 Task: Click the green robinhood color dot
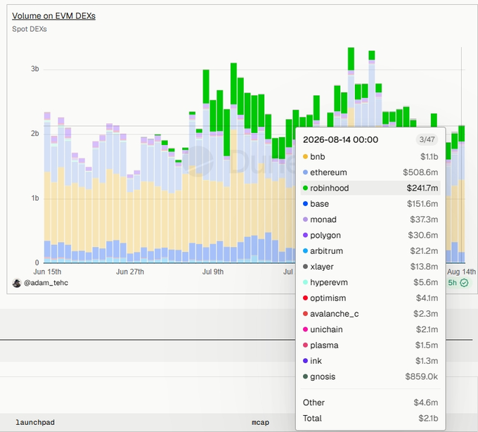pos(305,189)
